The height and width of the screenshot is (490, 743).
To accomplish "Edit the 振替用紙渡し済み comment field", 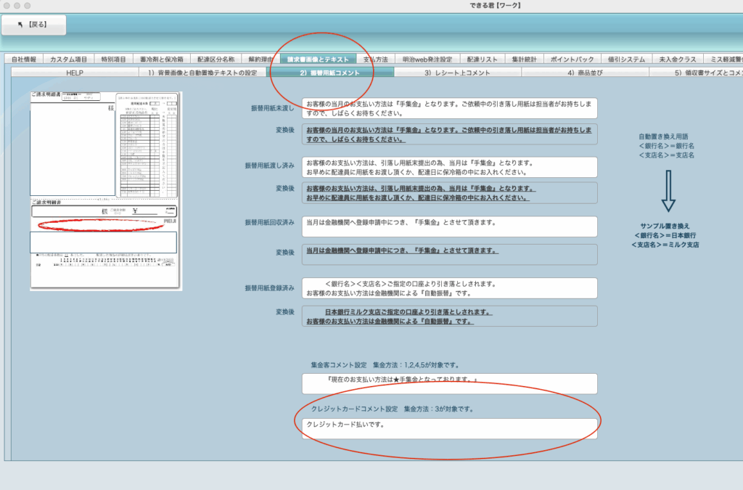I will click(x=450, y=167).
